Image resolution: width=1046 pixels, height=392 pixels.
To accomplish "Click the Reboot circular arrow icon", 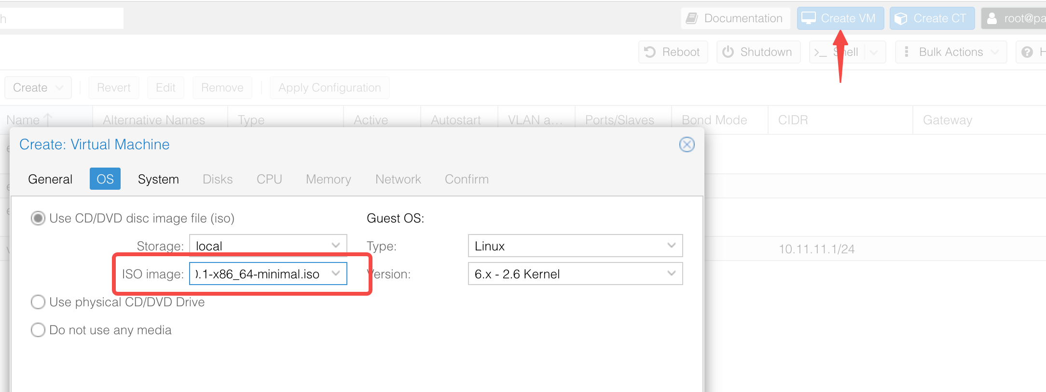I will pyautogui.click(x=650, y=52).
